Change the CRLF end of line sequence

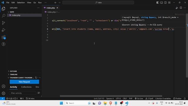125,98
